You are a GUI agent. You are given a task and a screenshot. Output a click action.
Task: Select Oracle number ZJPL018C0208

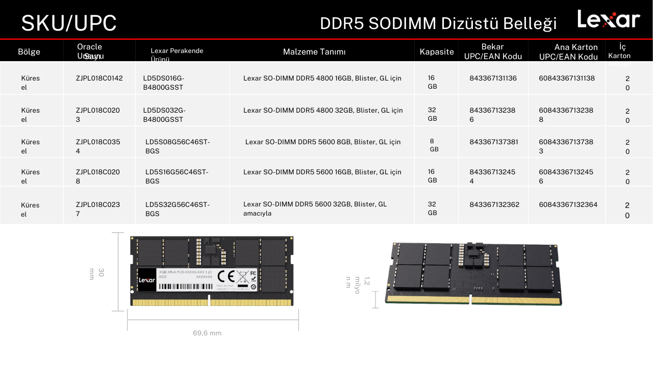(98, 176)
